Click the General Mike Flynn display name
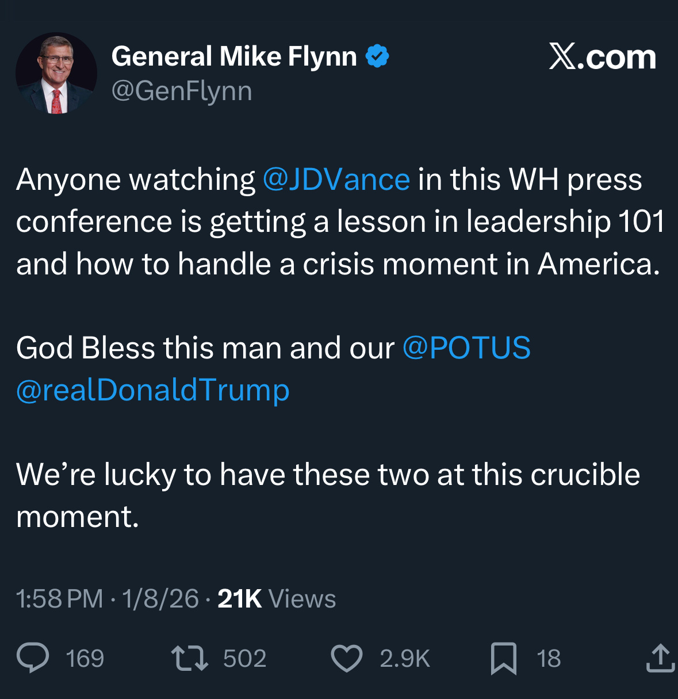The height and width of the screenshot is (699, 678). (x=234, y=56)
